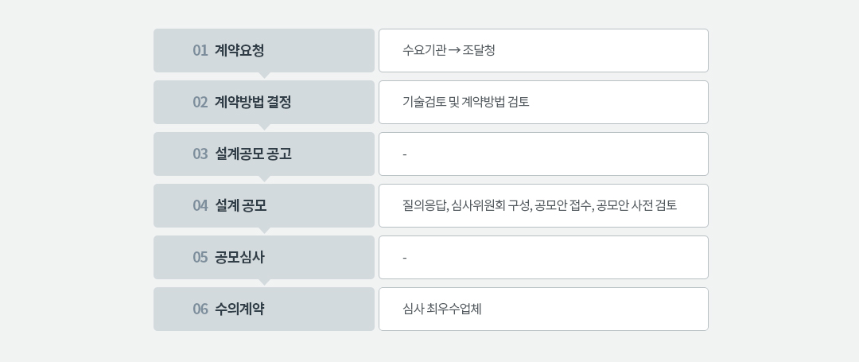Click the 기술검토 및 계약방법 검토 text
Viewport: 859px width, 362px height.
[x=465, y=102]
